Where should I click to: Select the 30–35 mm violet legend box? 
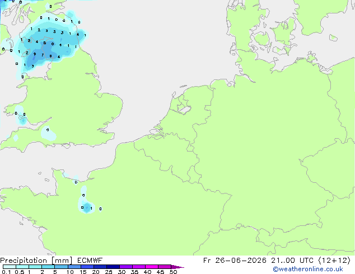click(x=126, y=267)
